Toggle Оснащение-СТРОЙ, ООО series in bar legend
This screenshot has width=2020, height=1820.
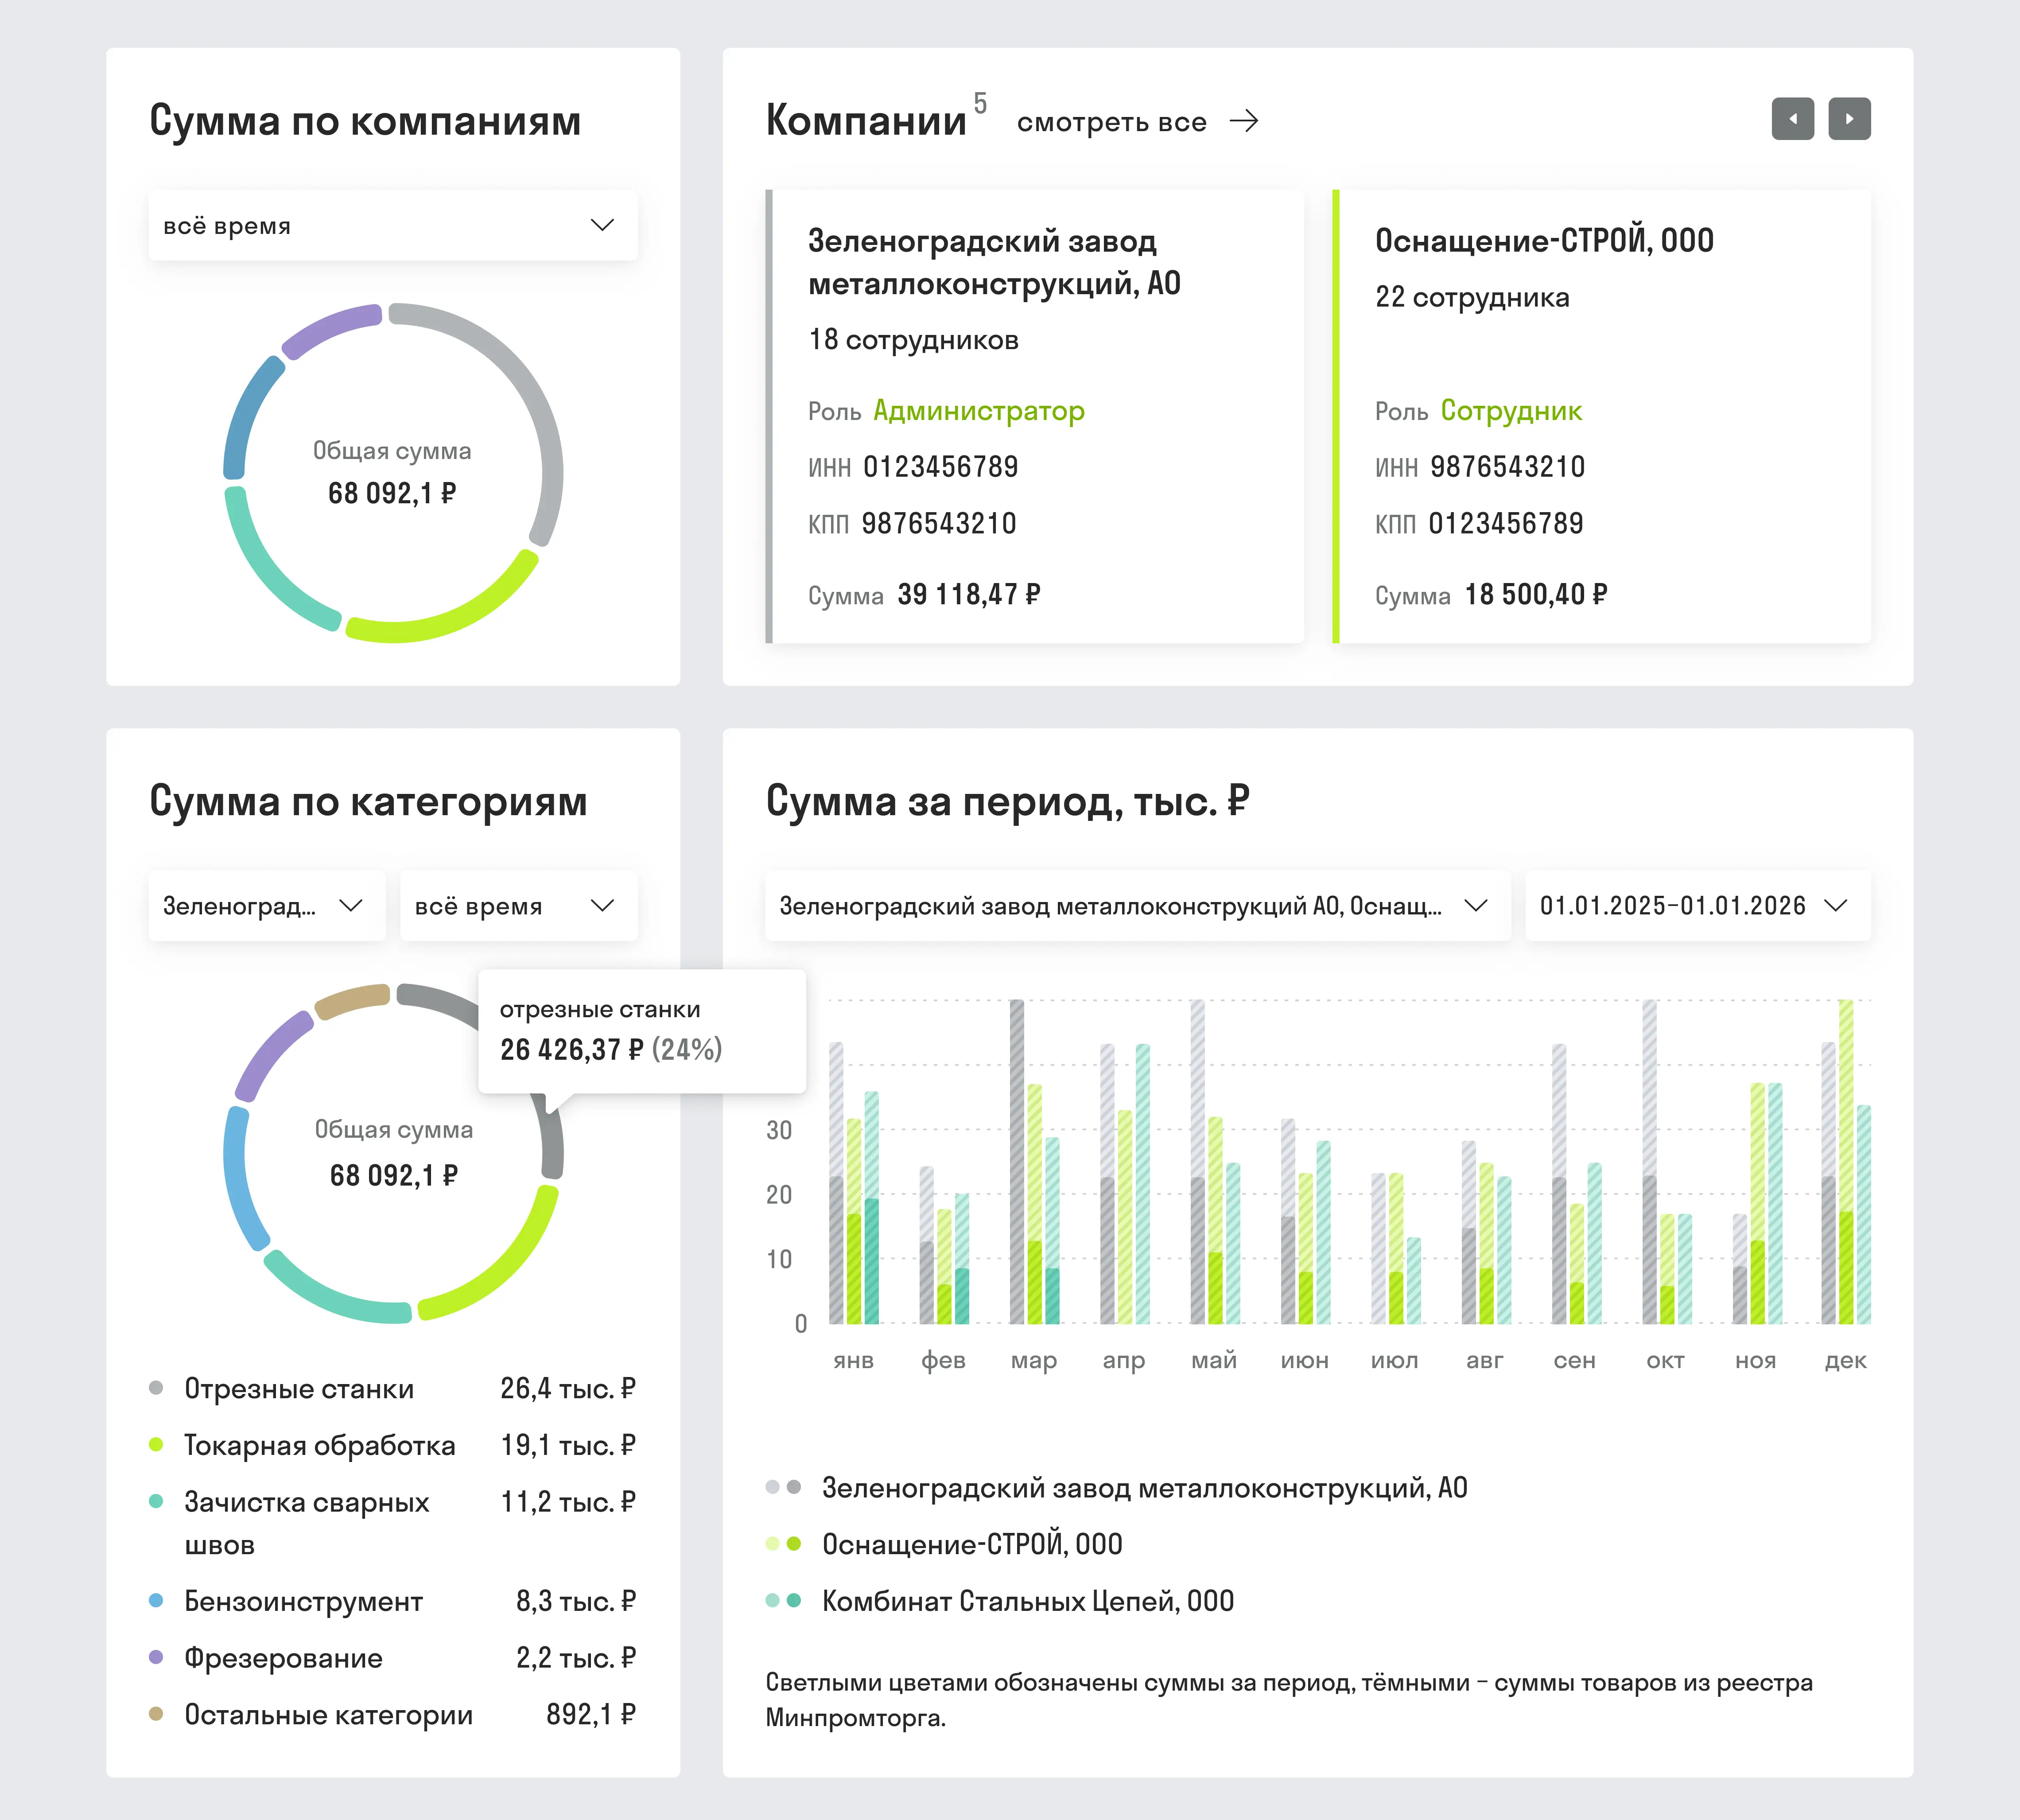coord(944,1544)
